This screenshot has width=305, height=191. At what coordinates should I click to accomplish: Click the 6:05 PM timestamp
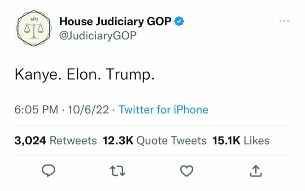pos(36,109)
